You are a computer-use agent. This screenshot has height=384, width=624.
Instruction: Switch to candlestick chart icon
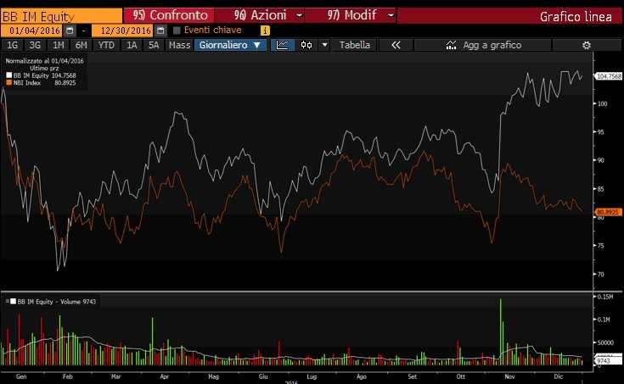(x=306, y=45)
